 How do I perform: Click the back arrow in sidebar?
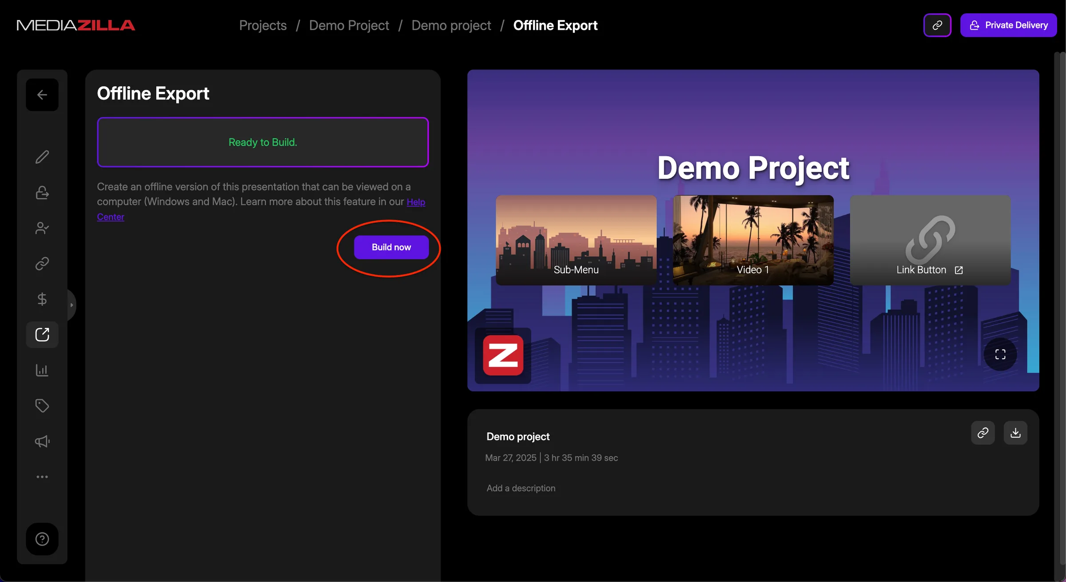point(42,95)
